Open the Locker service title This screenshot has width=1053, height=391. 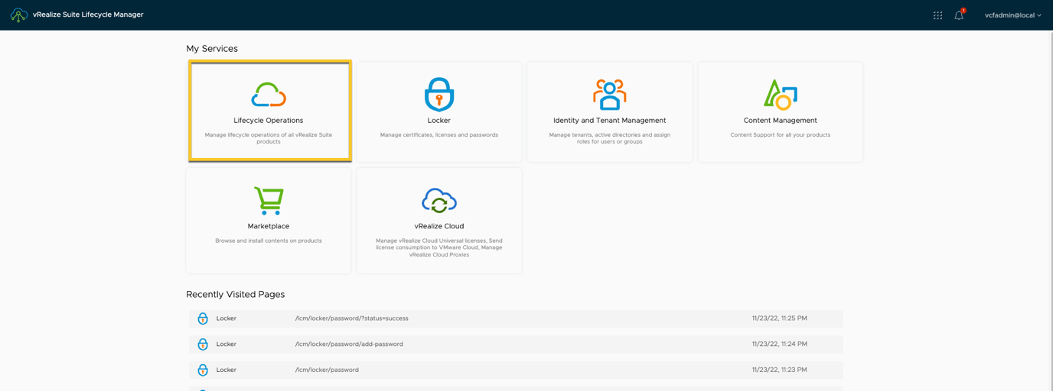(439, 121)
